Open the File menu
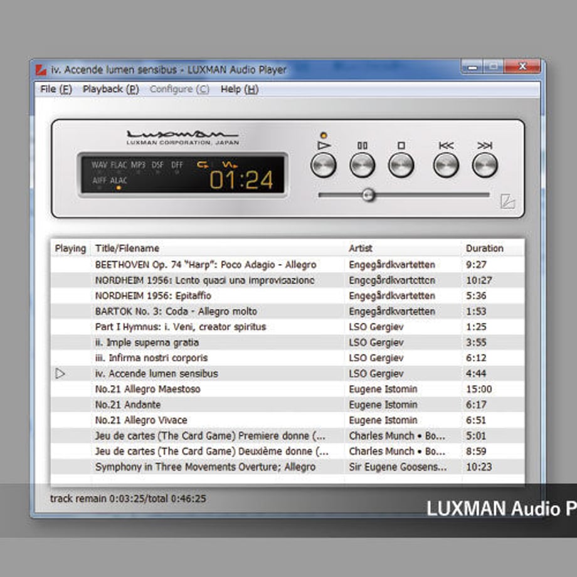Screen dimensions: 577x577 (56, 90)
